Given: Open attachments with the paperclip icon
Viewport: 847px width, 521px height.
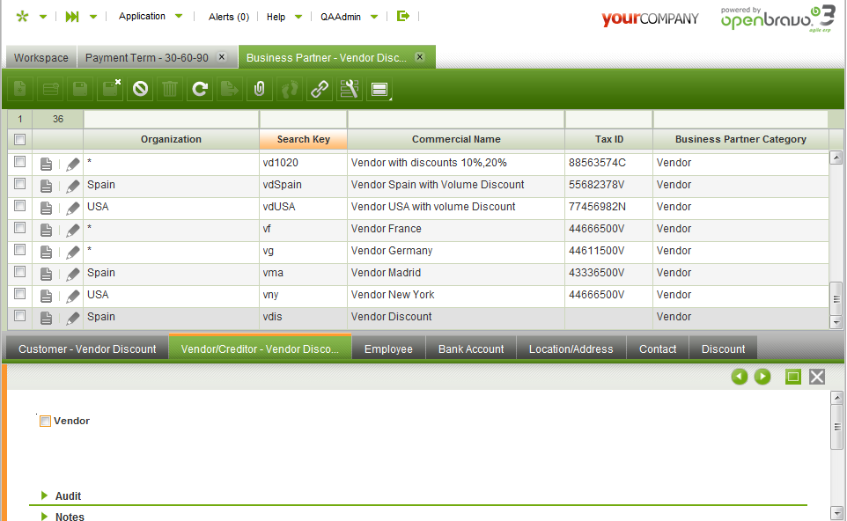Looking at the screenshot, I should (259, 89).
